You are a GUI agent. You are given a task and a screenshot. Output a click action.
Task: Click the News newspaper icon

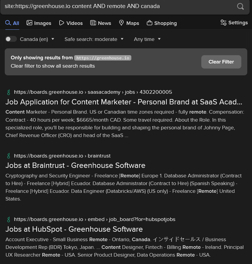coord(93,23)
